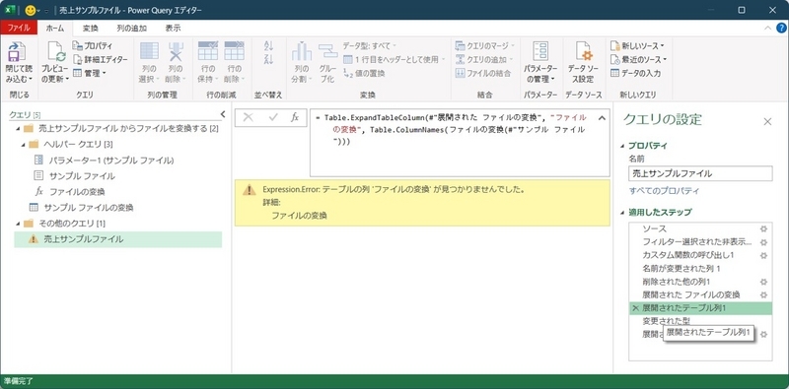Click Choose Columns (列の選択) icon

[149, 51]
